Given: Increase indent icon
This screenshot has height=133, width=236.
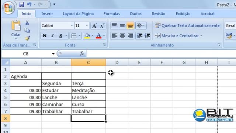Looking at the screenshot, I should pos(147,36).
